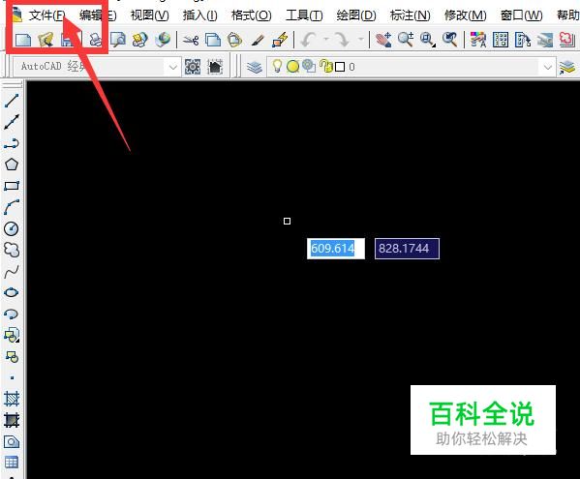580x479 pixels.
Task: Select the Hatch tool
Action: coord(12,399)
